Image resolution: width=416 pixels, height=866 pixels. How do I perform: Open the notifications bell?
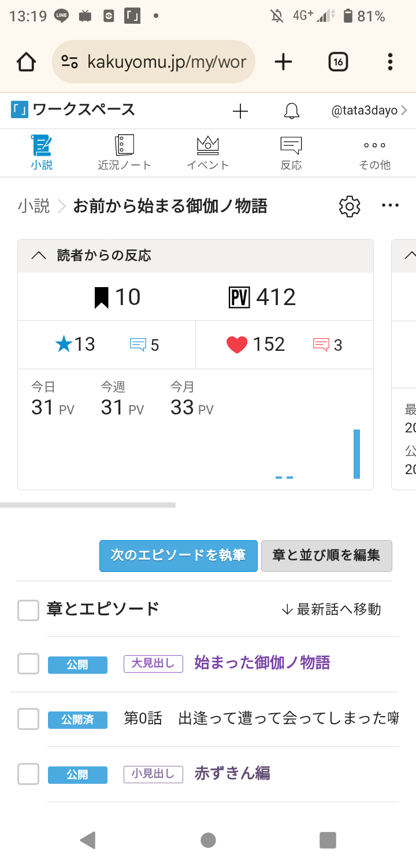pyautogui.click(x=292, y=111)
